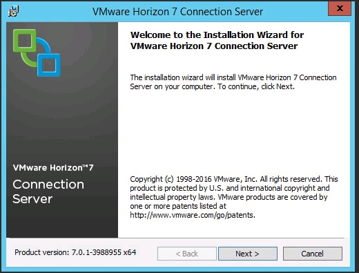Image resolution: width=359 pixels, height=273 pixels.
Task: Click the Connection Server sidebar label
Action: click(48, 191)
